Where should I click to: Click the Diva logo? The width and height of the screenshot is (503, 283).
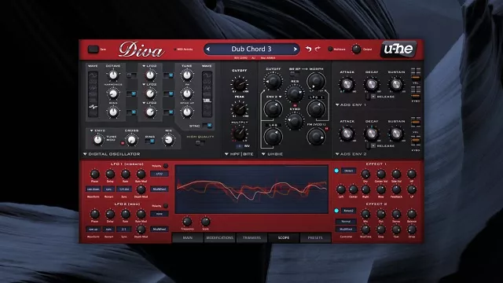click(141, 50)
